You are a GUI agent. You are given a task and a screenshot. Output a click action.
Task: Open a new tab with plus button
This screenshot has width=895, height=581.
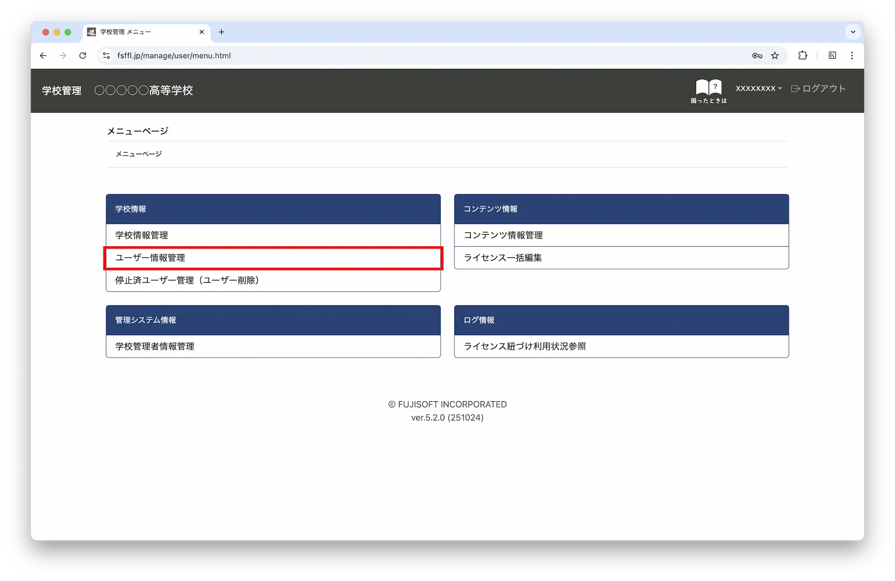tap(221, 32)
